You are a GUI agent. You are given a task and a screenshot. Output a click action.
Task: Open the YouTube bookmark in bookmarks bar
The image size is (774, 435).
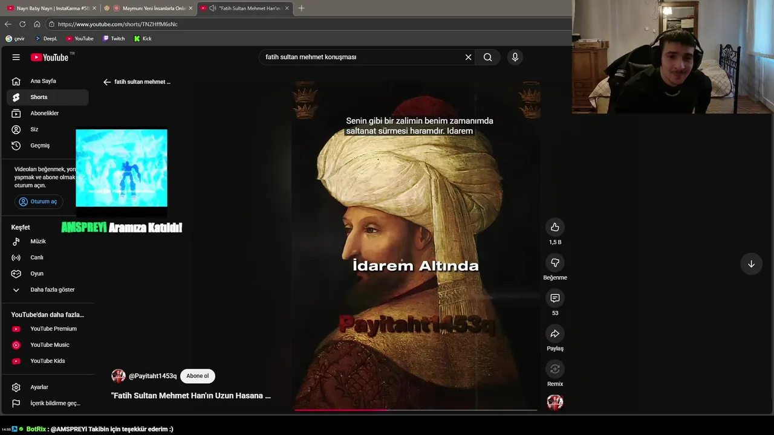pos(80,39)
